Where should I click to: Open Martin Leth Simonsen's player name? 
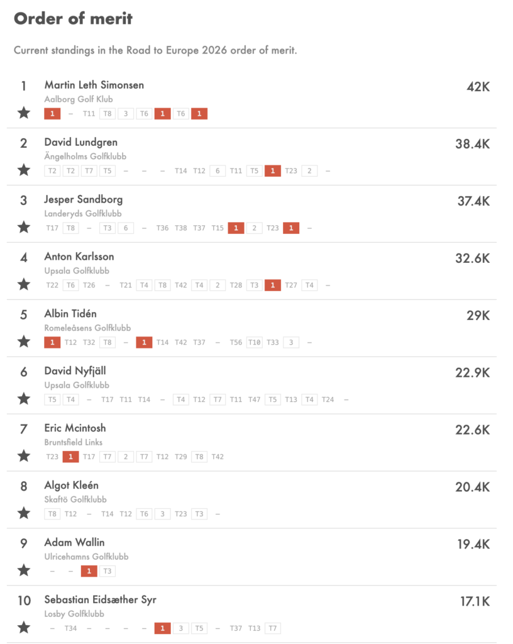click(x=94, y=85)
